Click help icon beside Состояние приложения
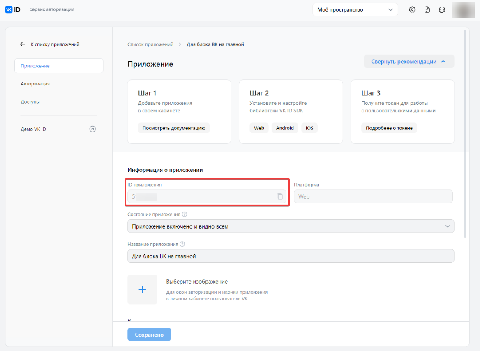The height and width of the screenshot is (351, 480). [184, 215]
